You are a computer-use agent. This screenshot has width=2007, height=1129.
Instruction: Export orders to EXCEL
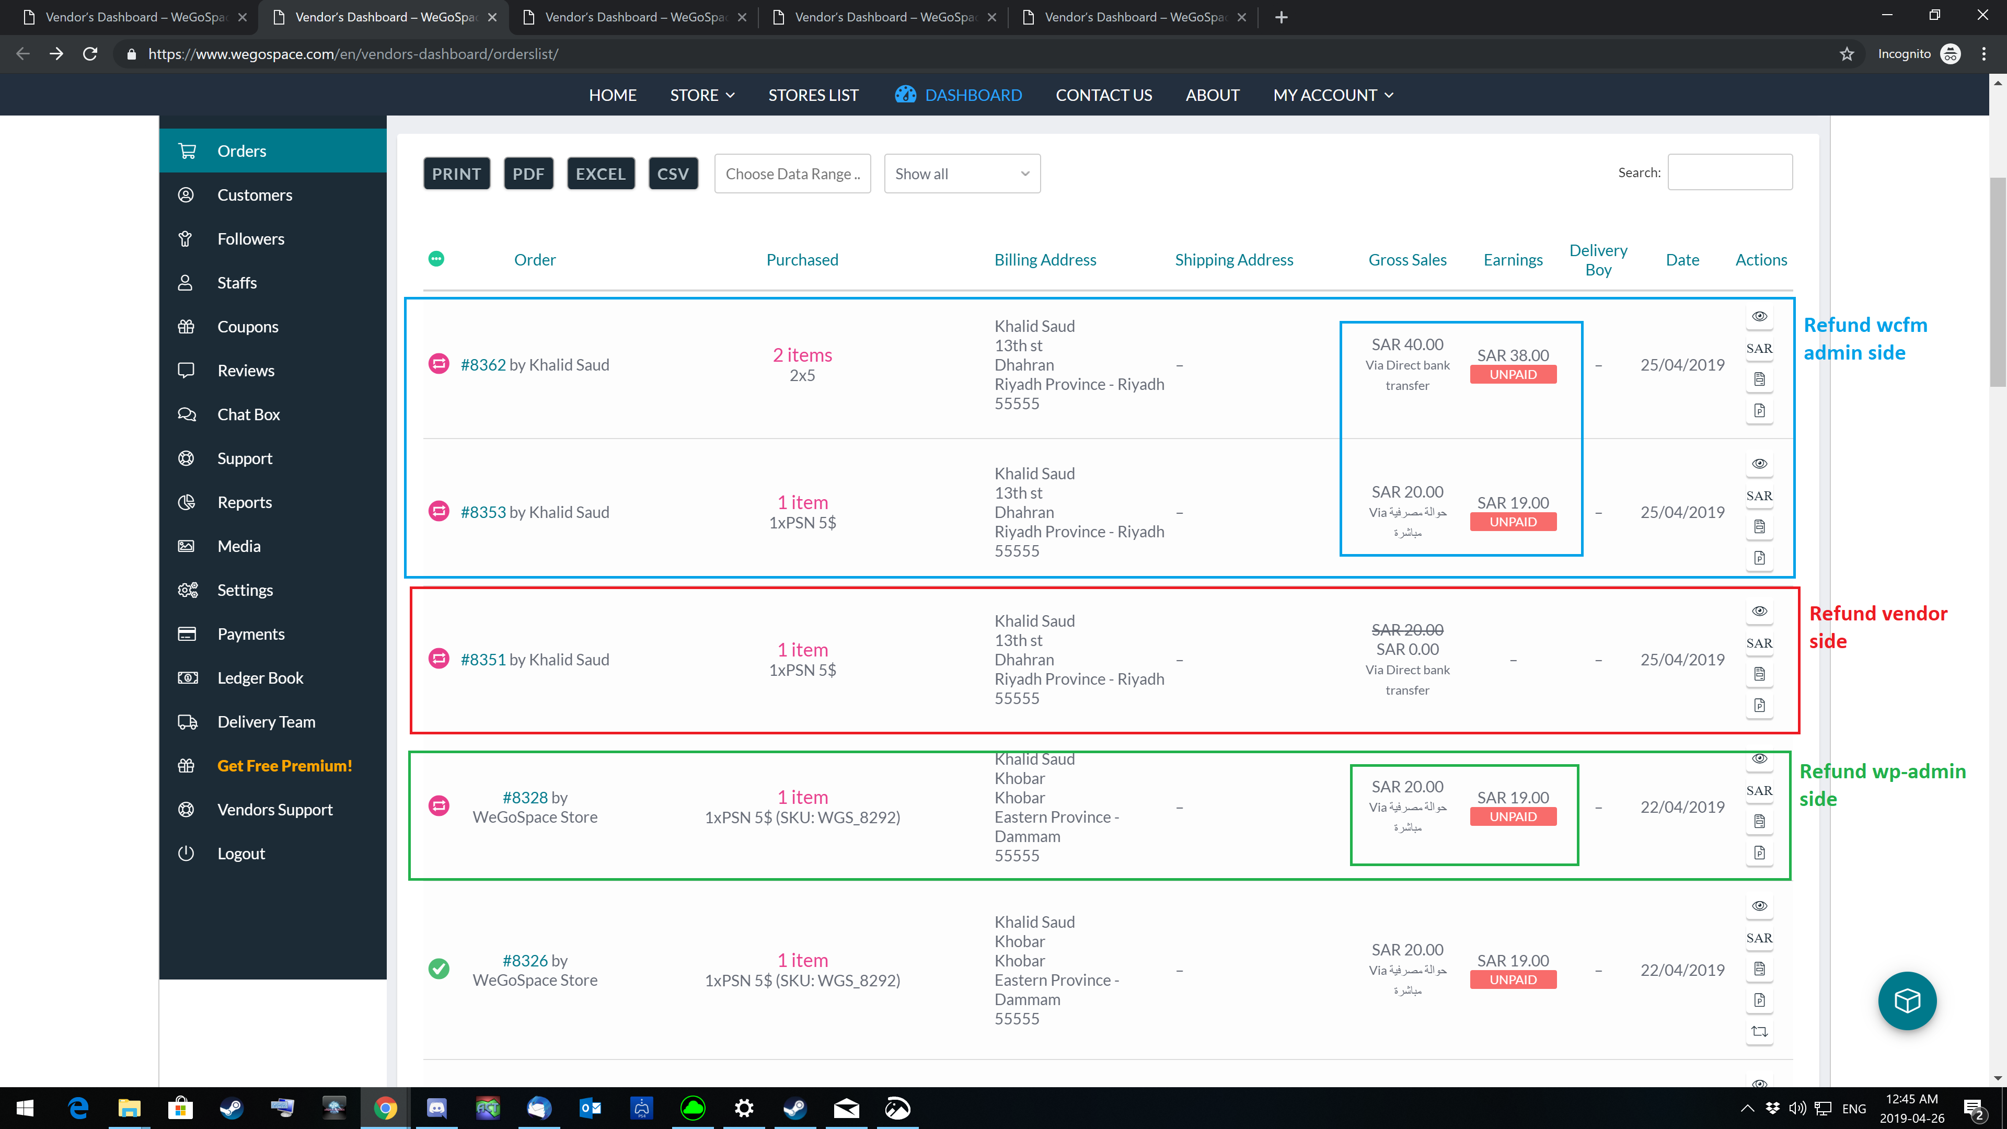tap(601, 174)
